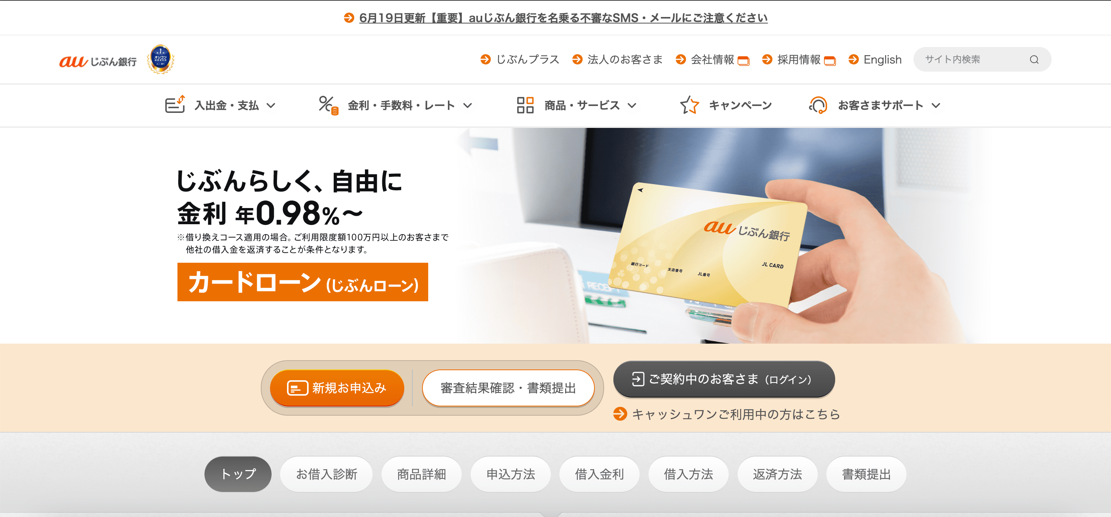Click the 新規お申込み orange button
1111x517 pixels.
[x=336, y=387]
